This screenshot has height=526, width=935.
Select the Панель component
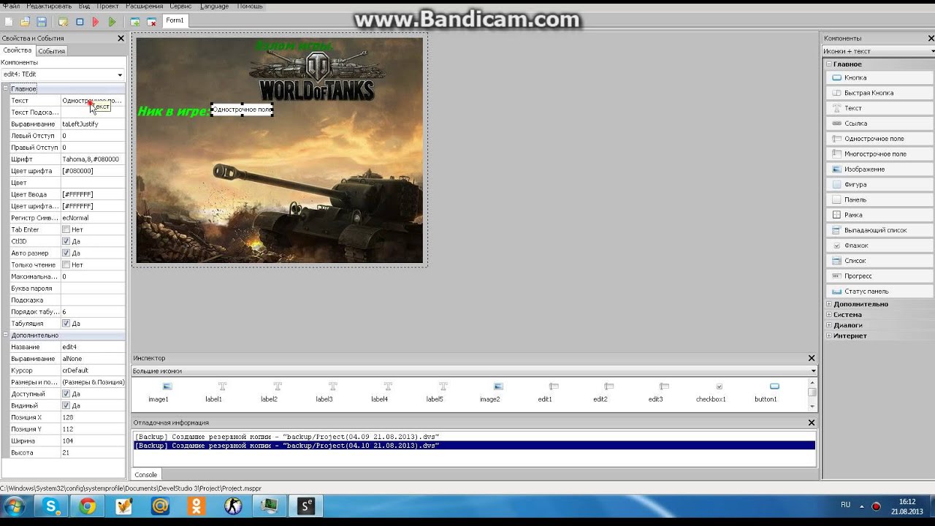(880, 199)
